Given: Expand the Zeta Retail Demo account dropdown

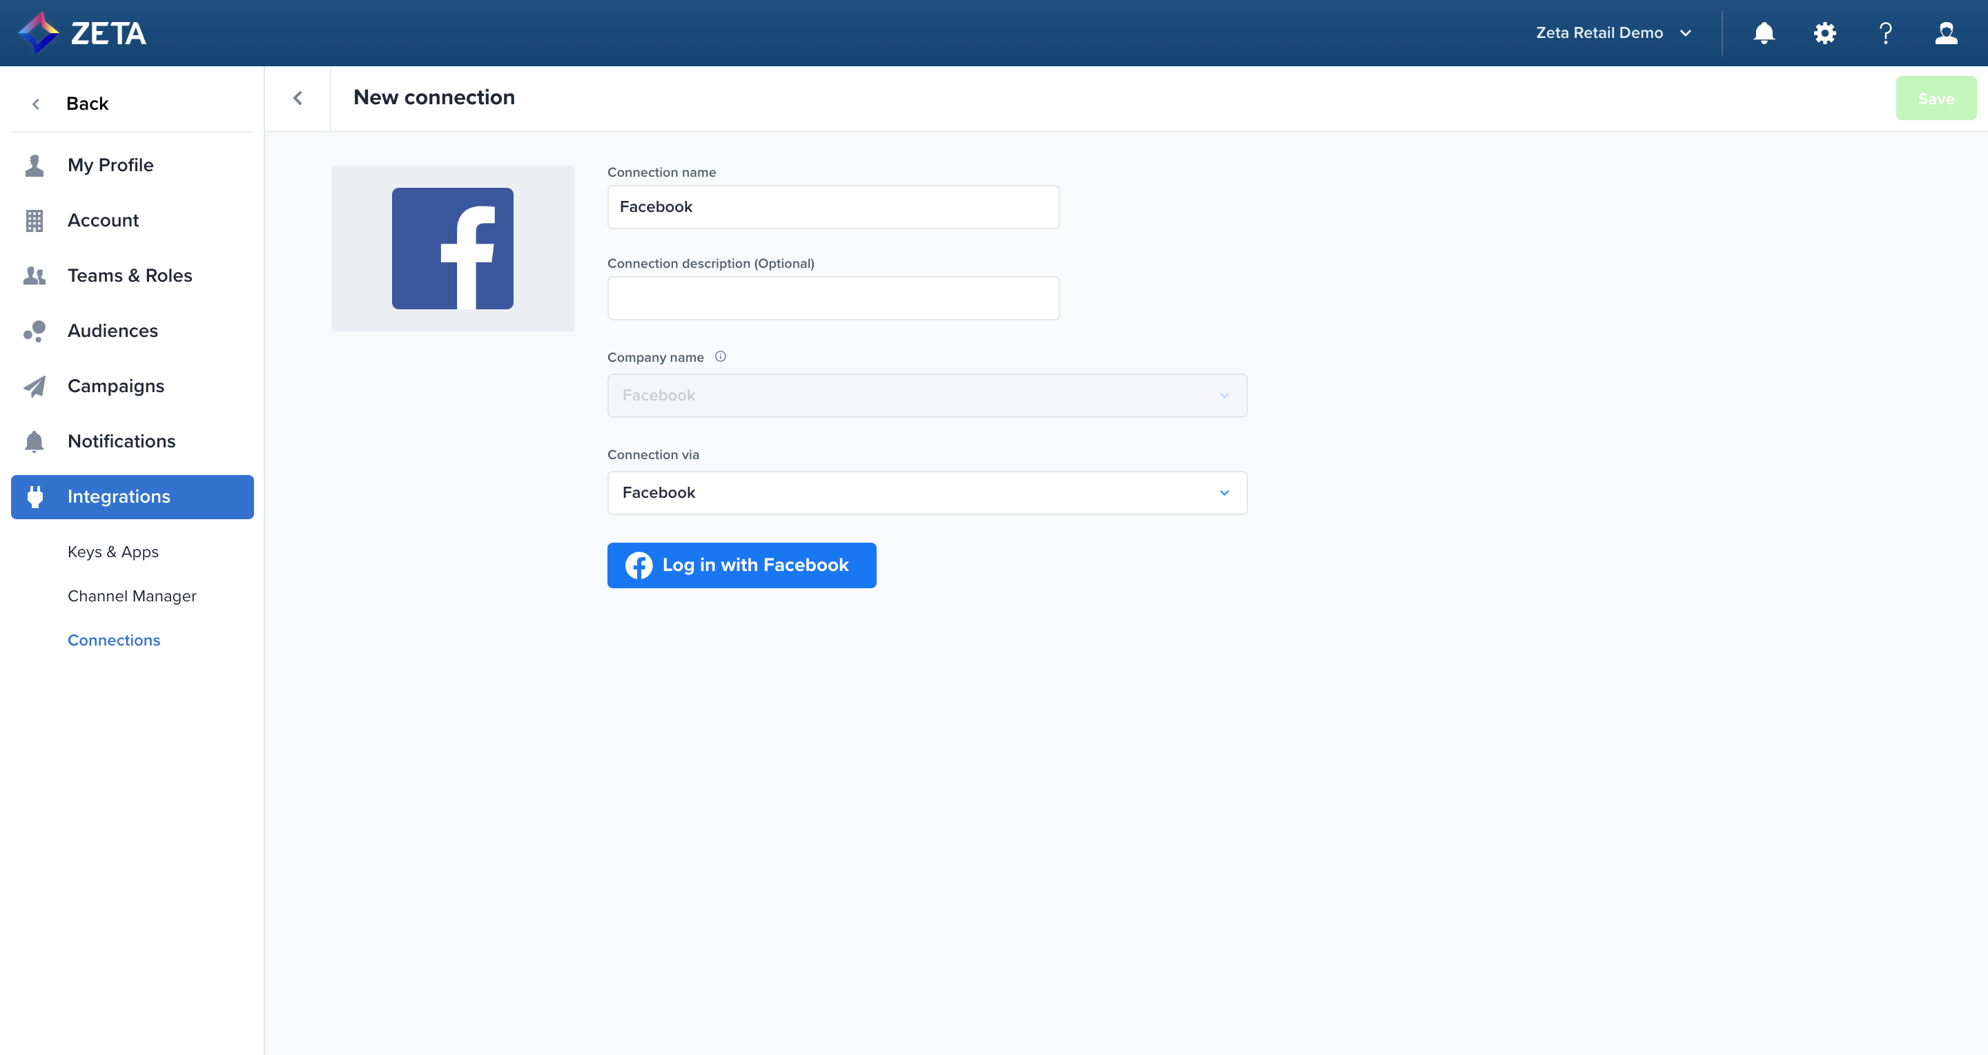Looking at the screenshot, I should 1613,33.
